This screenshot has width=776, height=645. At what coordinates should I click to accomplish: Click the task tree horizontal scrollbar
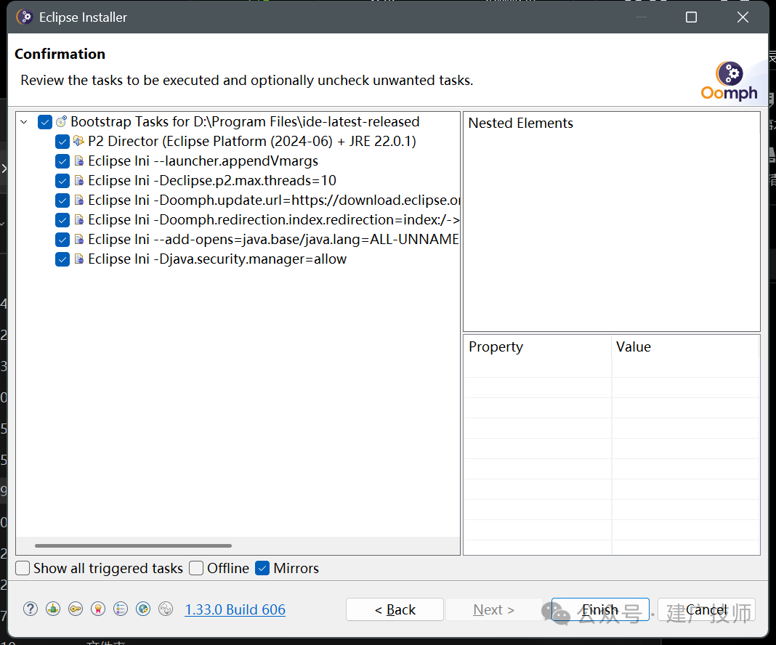(x=133, y=545)
